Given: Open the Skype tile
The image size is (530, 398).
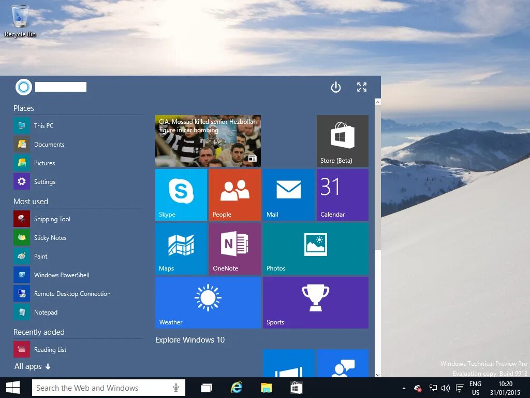Looking at the screenshot, I should tap(181, 195).
